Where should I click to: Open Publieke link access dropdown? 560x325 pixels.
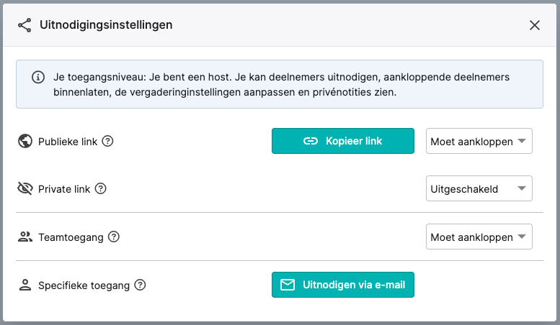click(479, 141)
